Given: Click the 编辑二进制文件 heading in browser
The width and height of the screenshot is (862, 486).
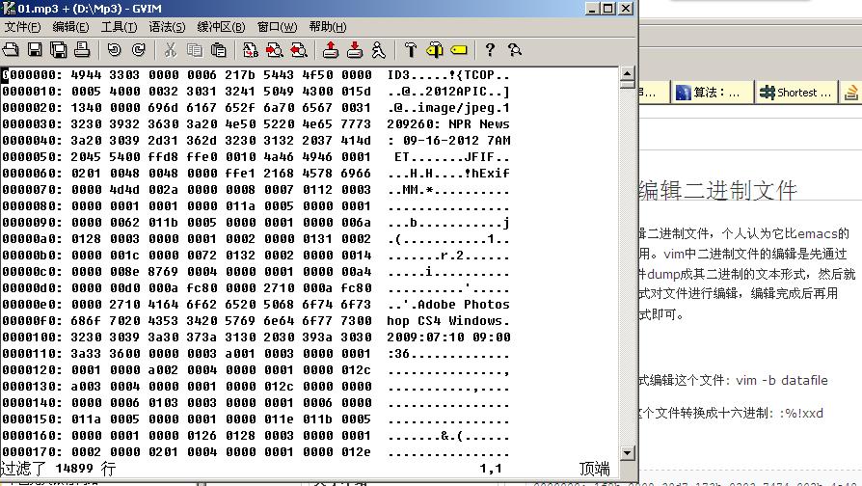Looking at the screenshot, I should [x=717, y=191].
